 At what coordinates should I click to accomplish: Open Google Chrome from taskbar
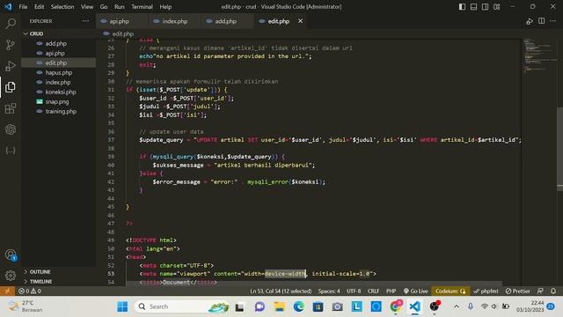pos(396,306)
